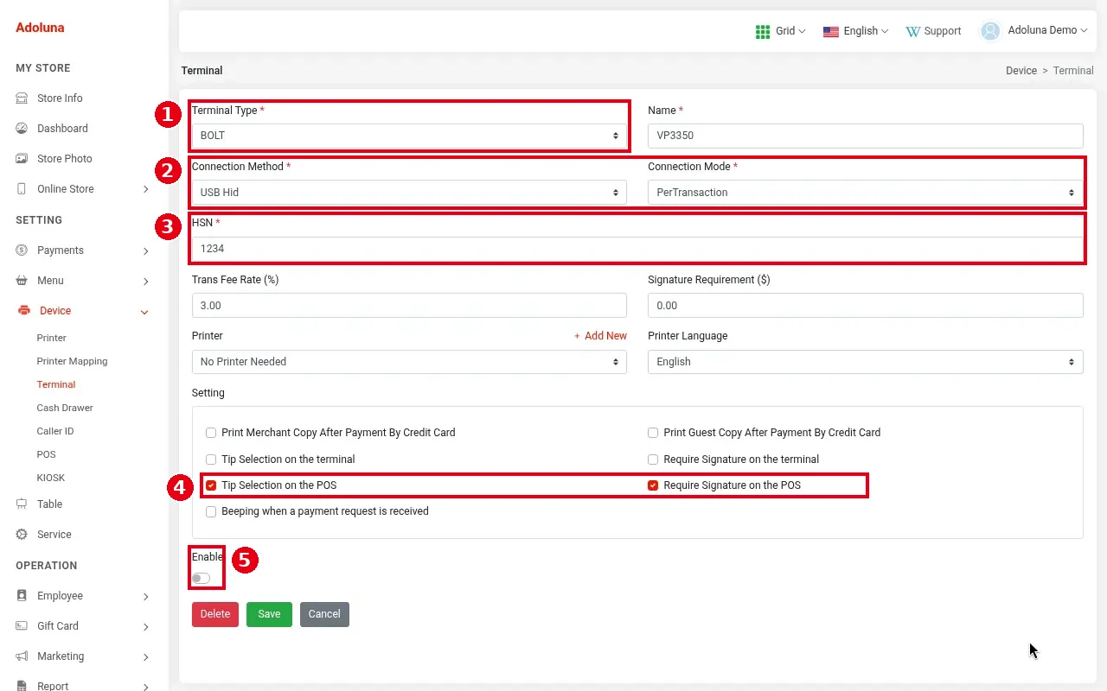Click the Trans Fee Rate field
The width and height of the screenshot is (1107, 691).
tap(409, 306)
